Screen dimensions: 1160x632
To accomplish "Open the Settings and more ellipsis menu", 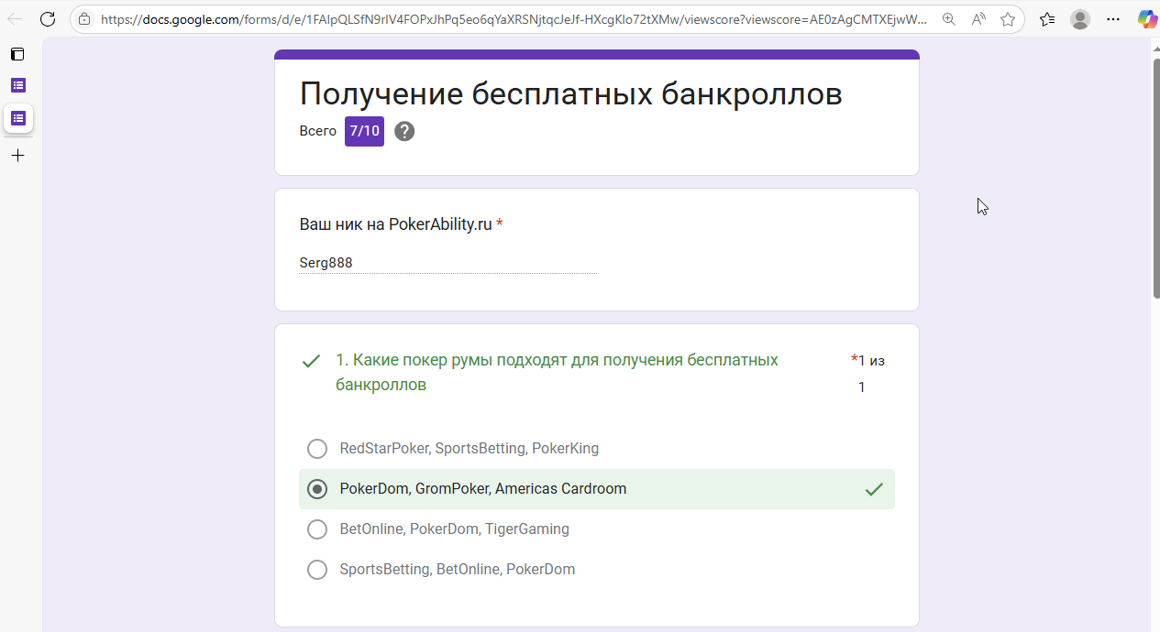I will (x=1113, y=18).
